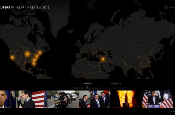The image size is (175, 115).
Task: Click the hotspot over the US southeast, above the Gulf coast one
Action: (x=34, y=60)
